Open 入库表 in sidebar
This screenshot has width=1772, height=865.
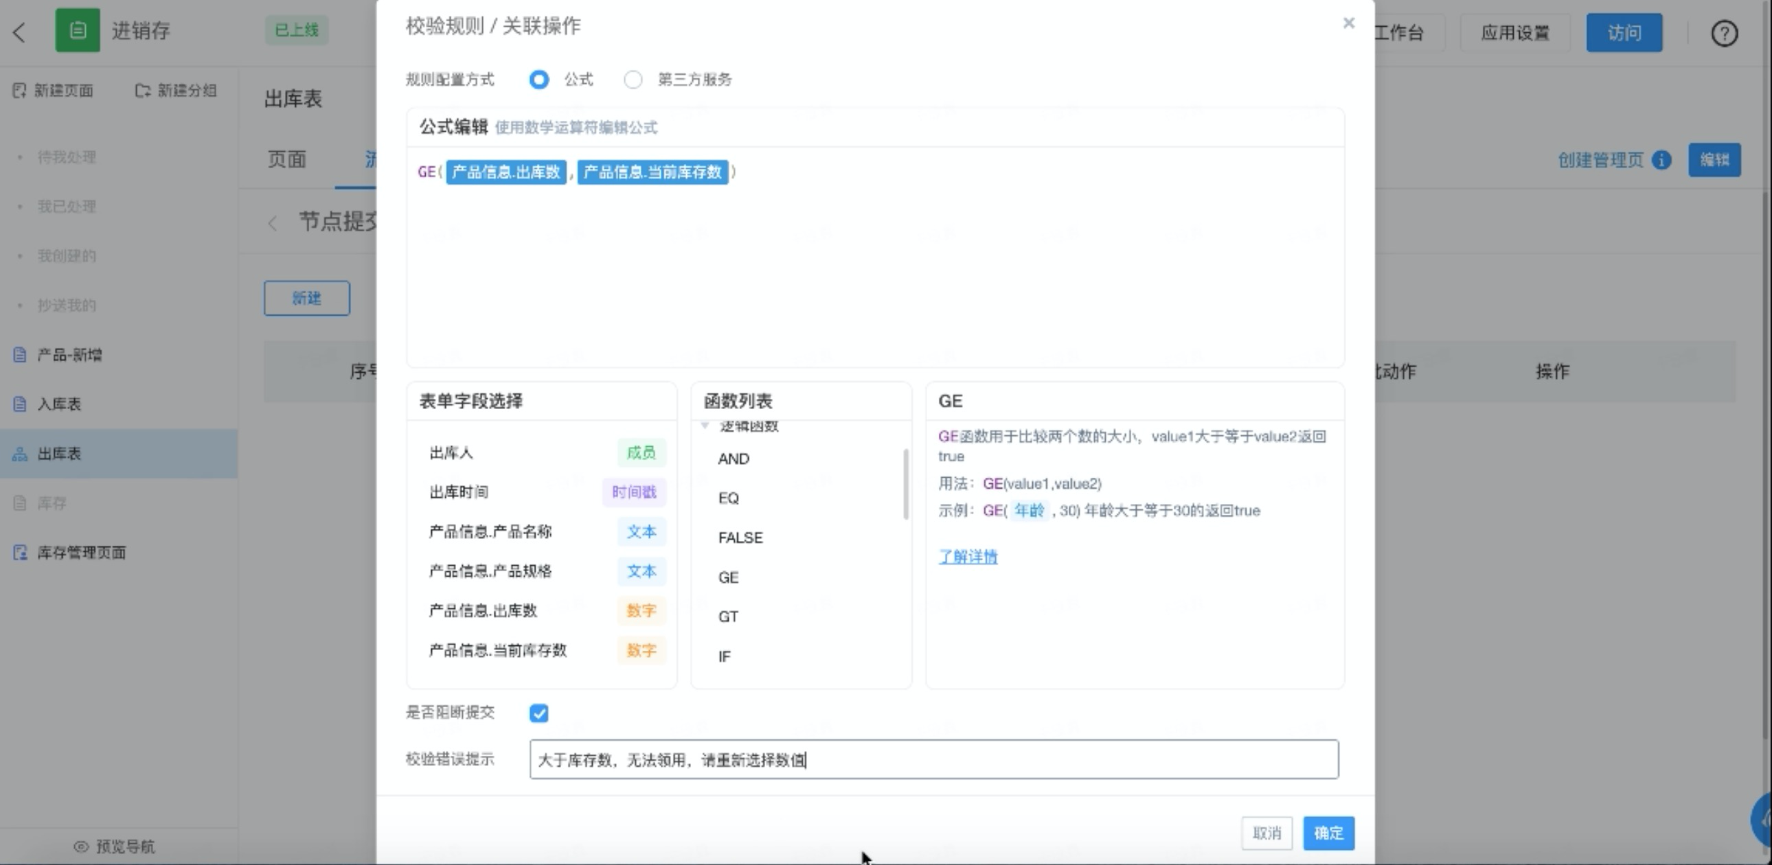click(59, 404)
